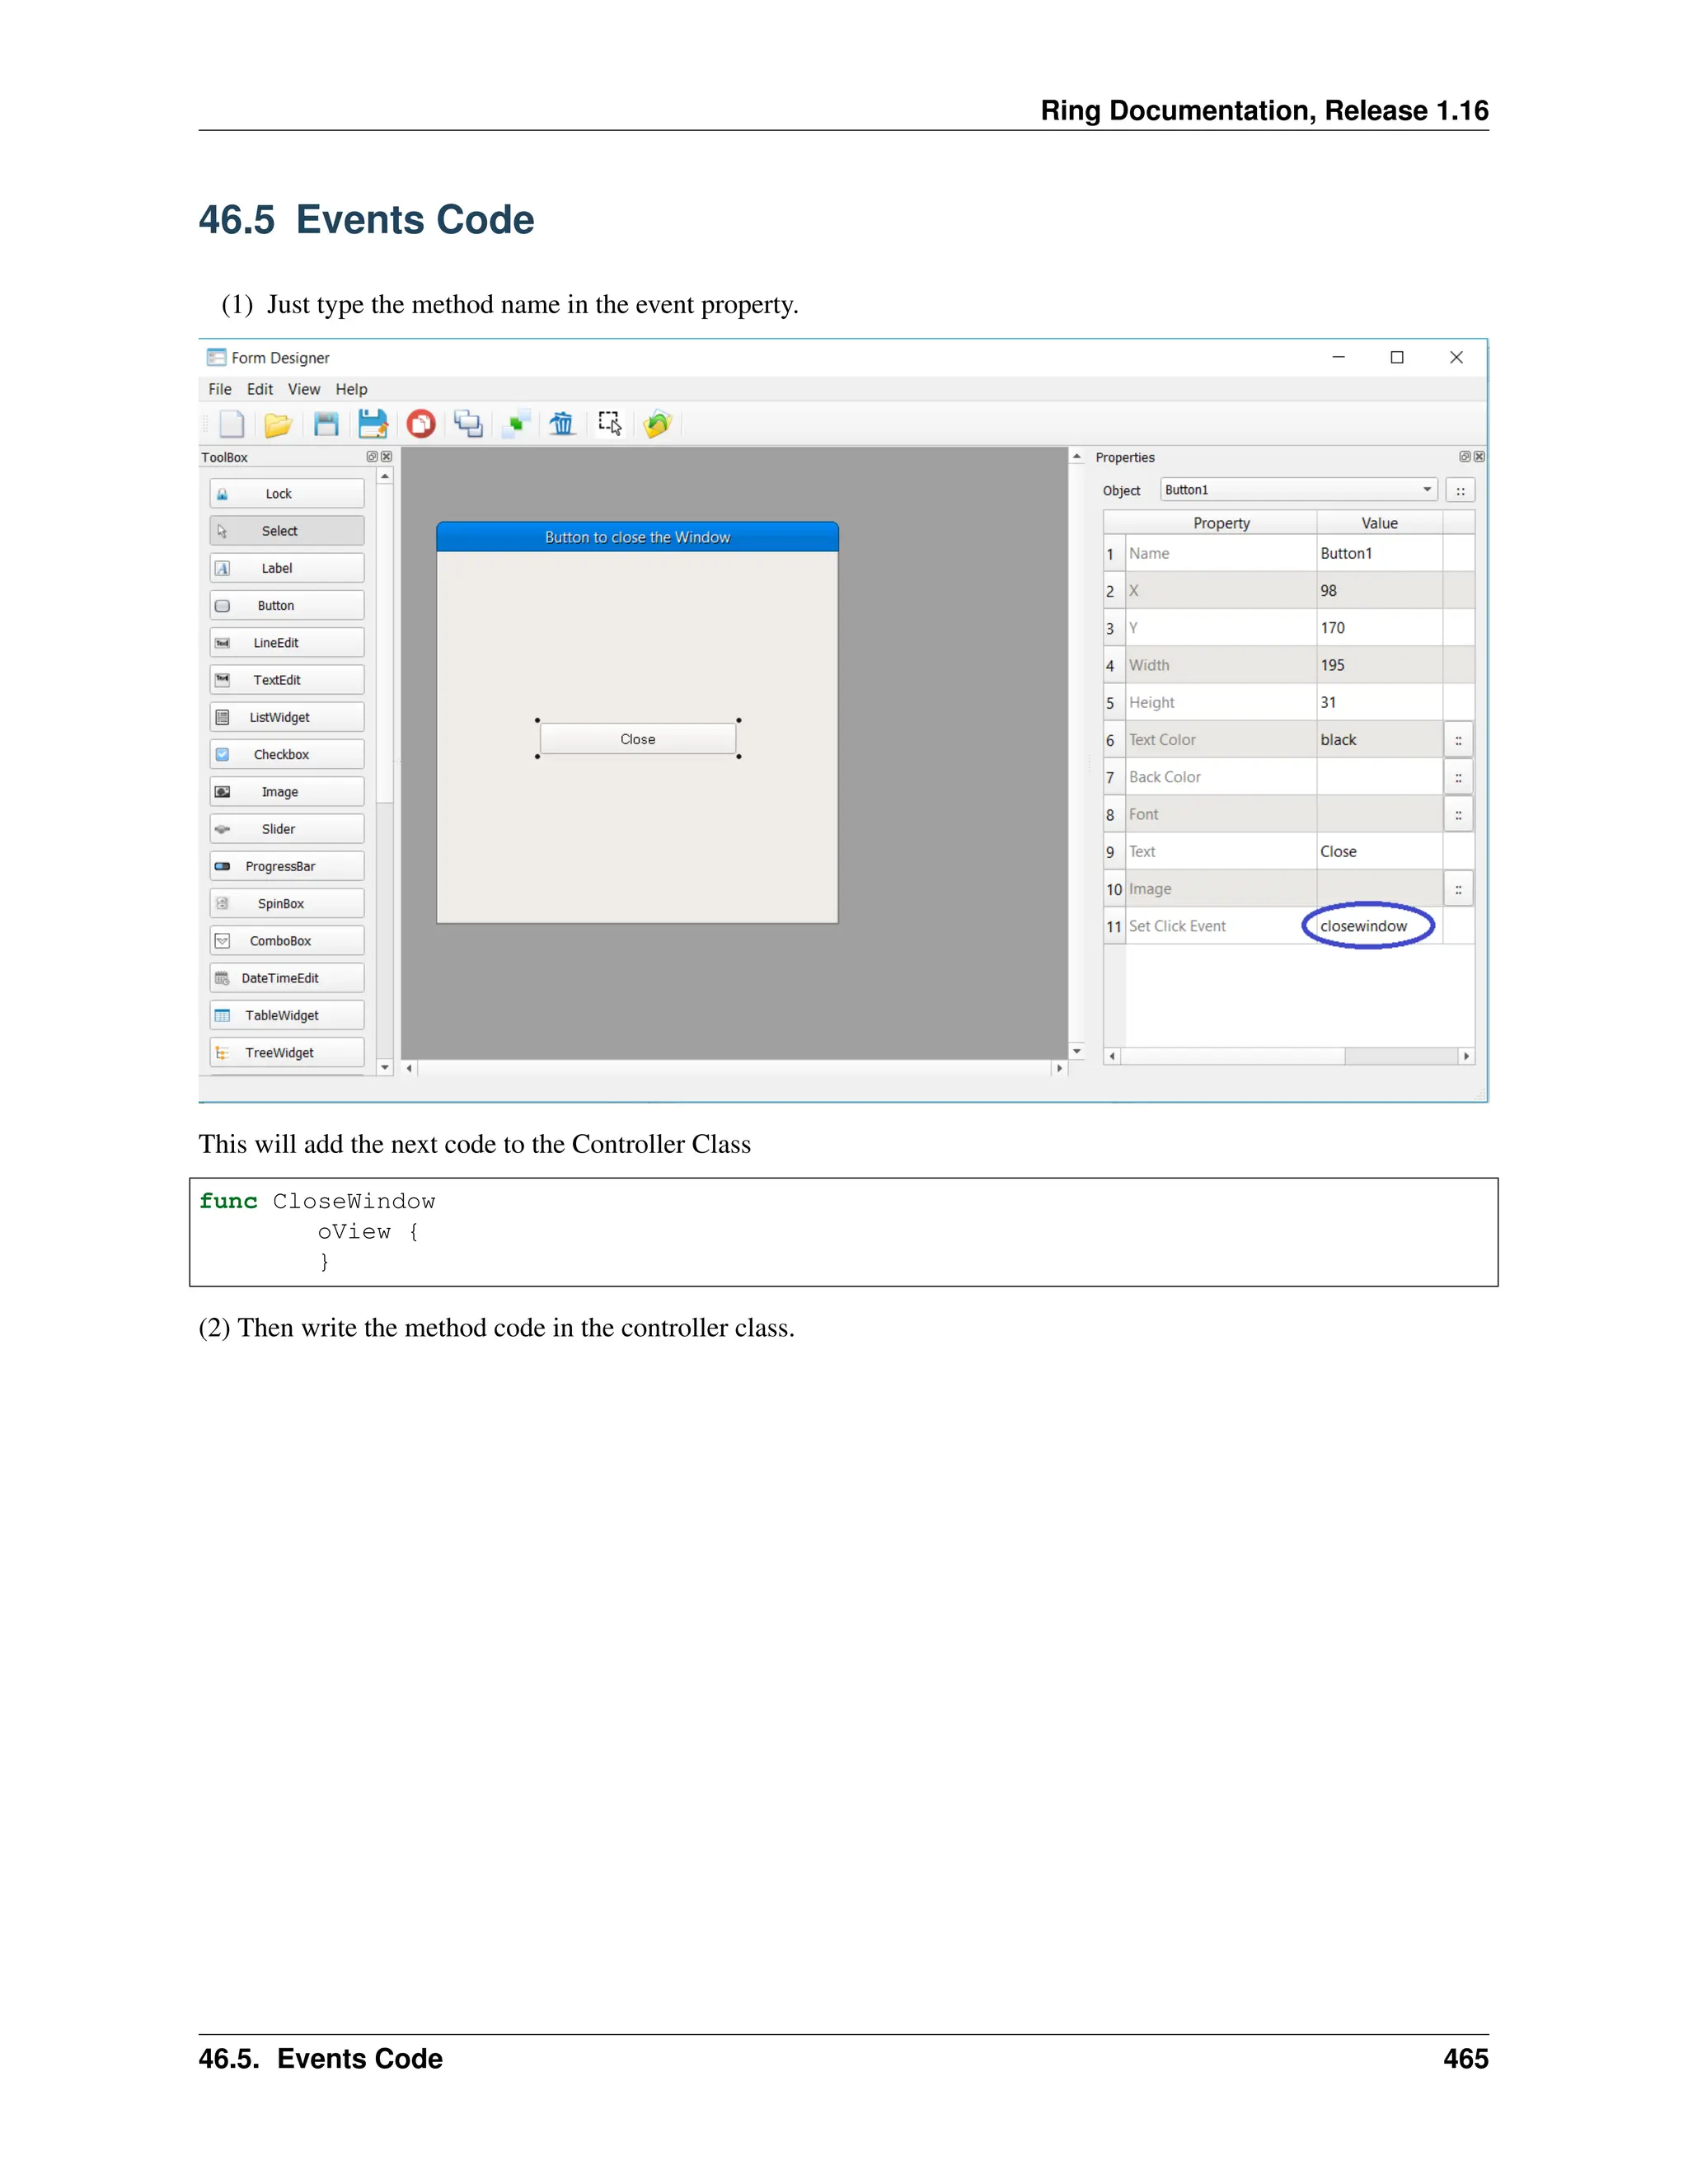The image size is (1688, 2184).
Task: Open the View menu
Action: [303, 389]
